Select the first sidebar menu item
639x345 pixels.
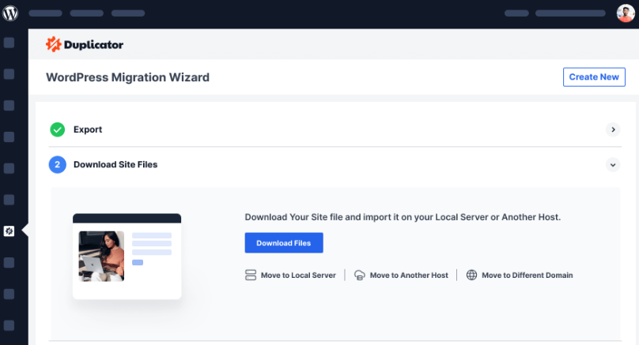pos(9,43)
